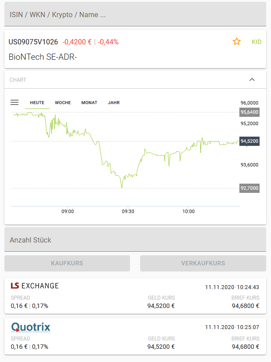Click the LS Exchange logo
This screenshot has width=271, height=362.
click(x=35, y=286)
